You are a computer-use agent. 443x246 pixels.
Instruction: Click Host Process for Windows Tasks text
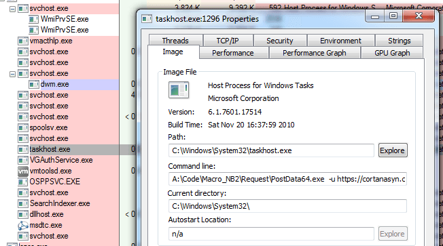261,85
